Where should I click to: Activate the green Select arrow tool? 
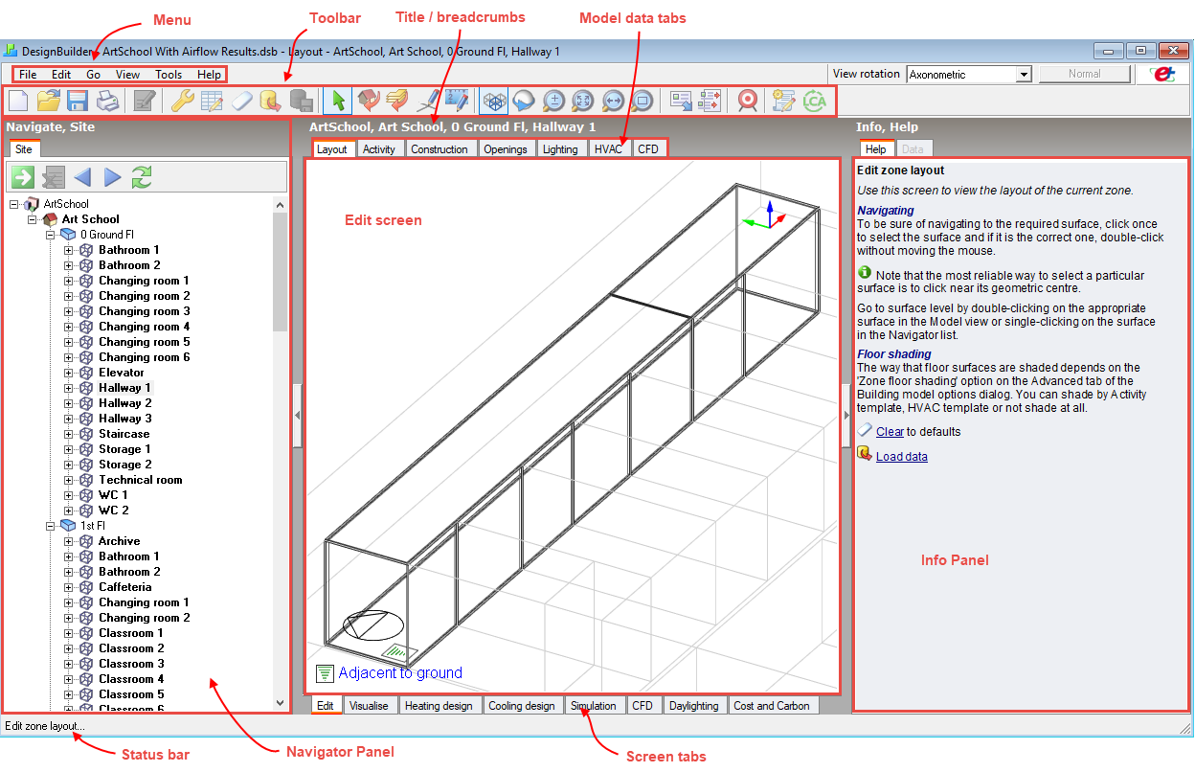click(x=338, y=100)
